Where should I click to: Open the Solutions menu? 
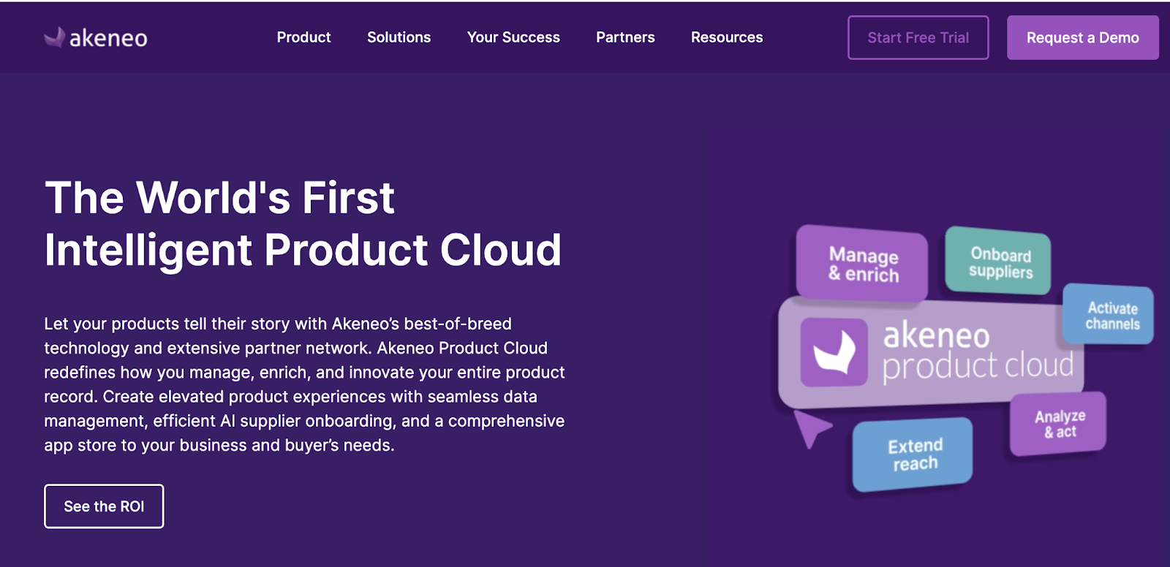click(x=399, y=37)
